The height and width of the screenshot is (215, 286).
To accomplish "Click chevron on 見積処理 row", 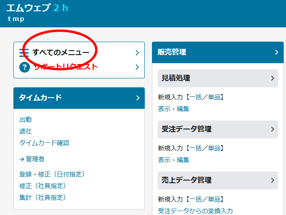I will pos(273,78).
